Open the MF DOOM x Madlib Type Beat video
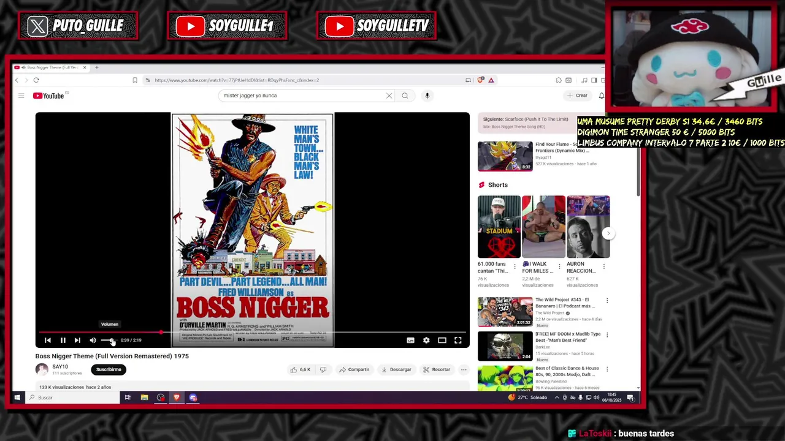Image resolution: width=785 pixels, height=441 pixels. click(505, 346)
